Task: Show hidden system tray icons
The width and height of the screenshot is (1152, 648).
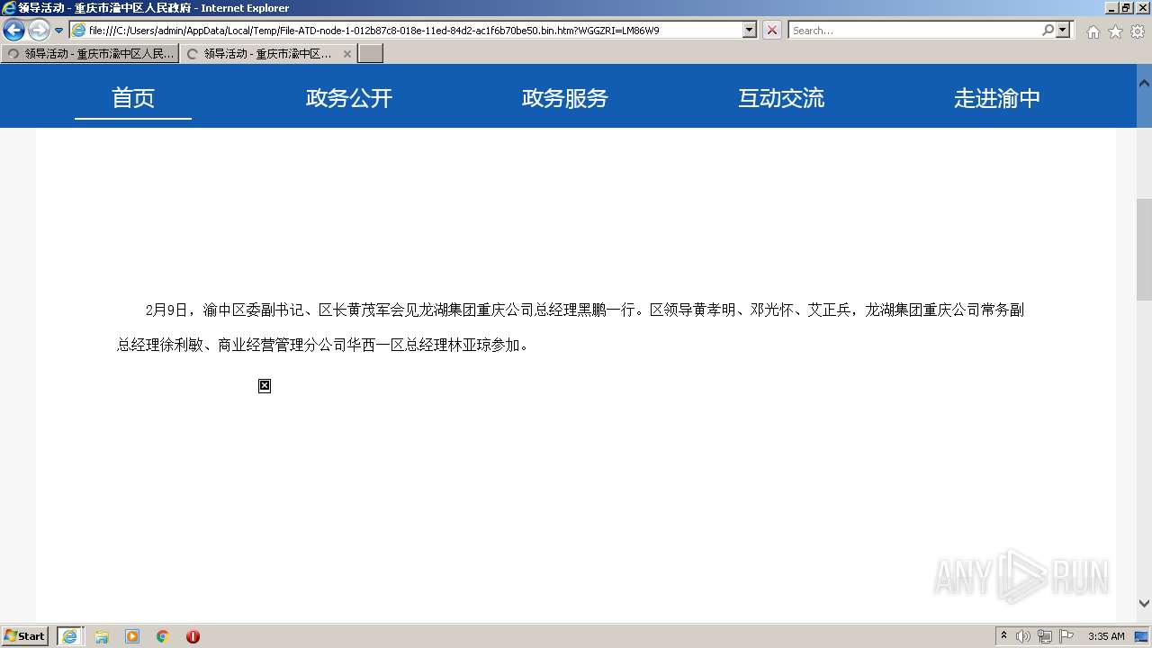Action: [1004, 636]
